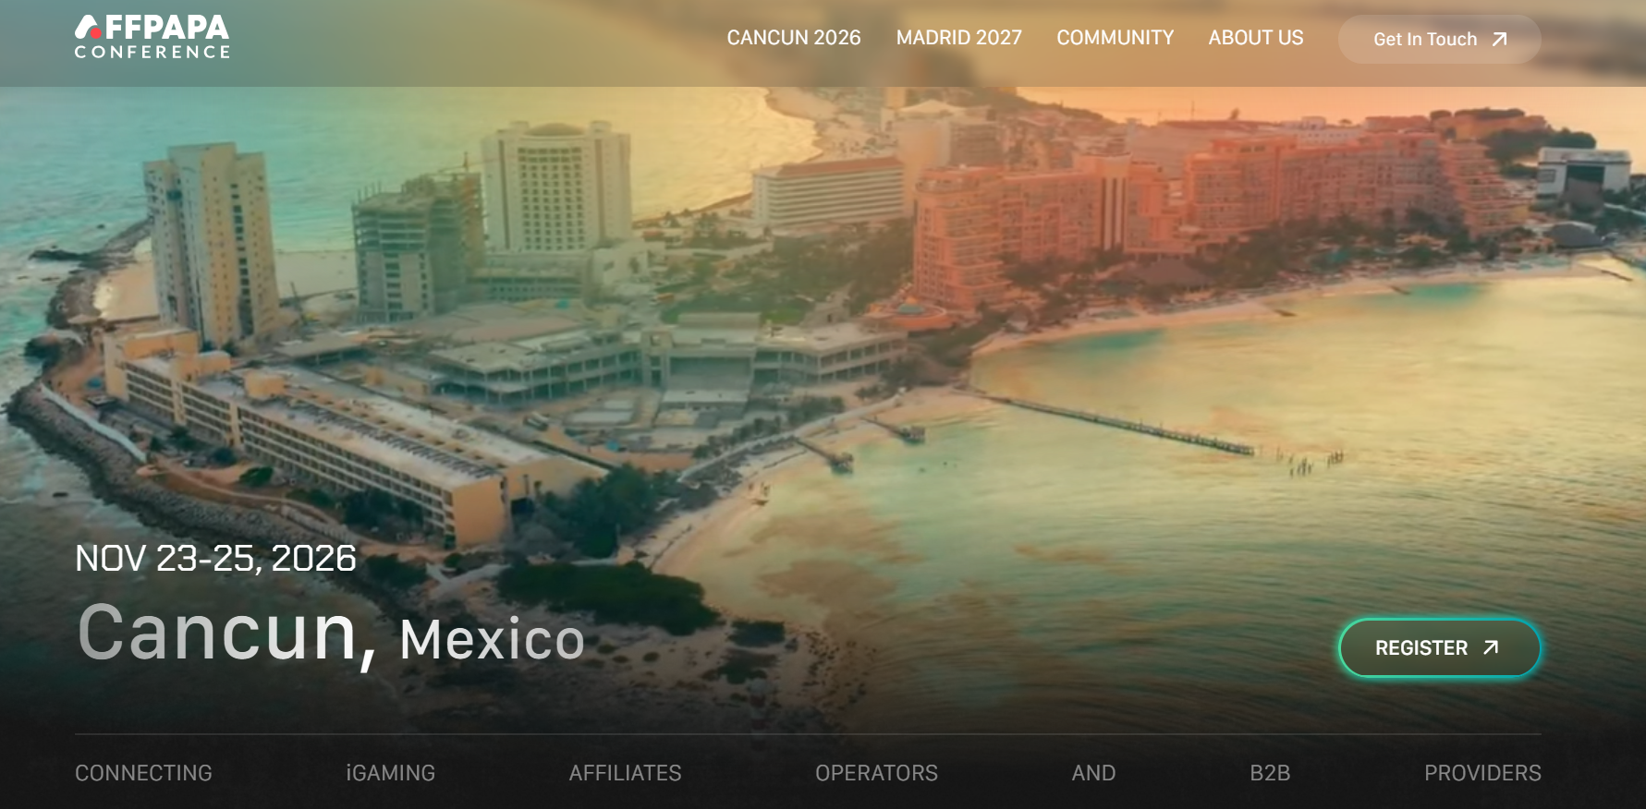Click the REGISTER button
The height and width of the screenshot is (809, 1646).
pos(1439,648)
